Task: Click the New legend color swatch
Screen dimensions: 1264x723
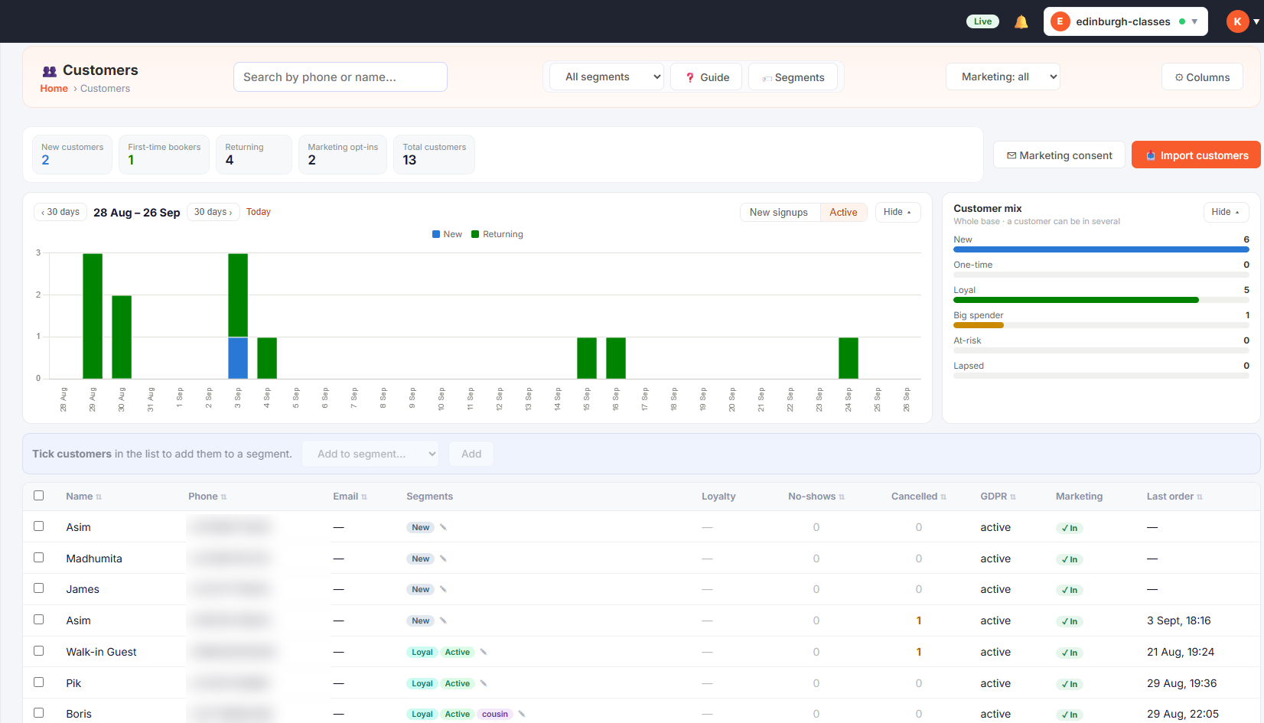Action: [x=436, y=234]
